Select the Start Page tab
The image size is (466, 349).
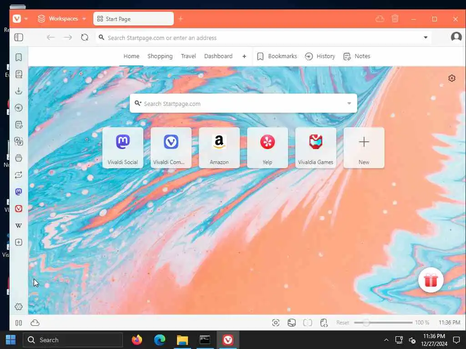(x=133, y=19)
